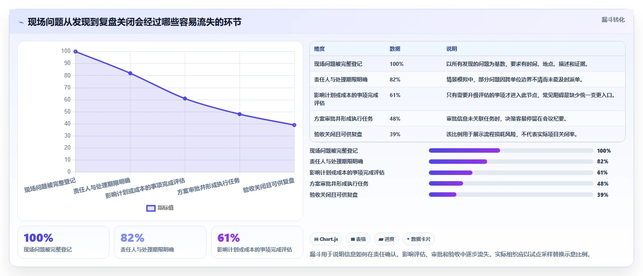Click the 39% value in table

tap(395, 134)
